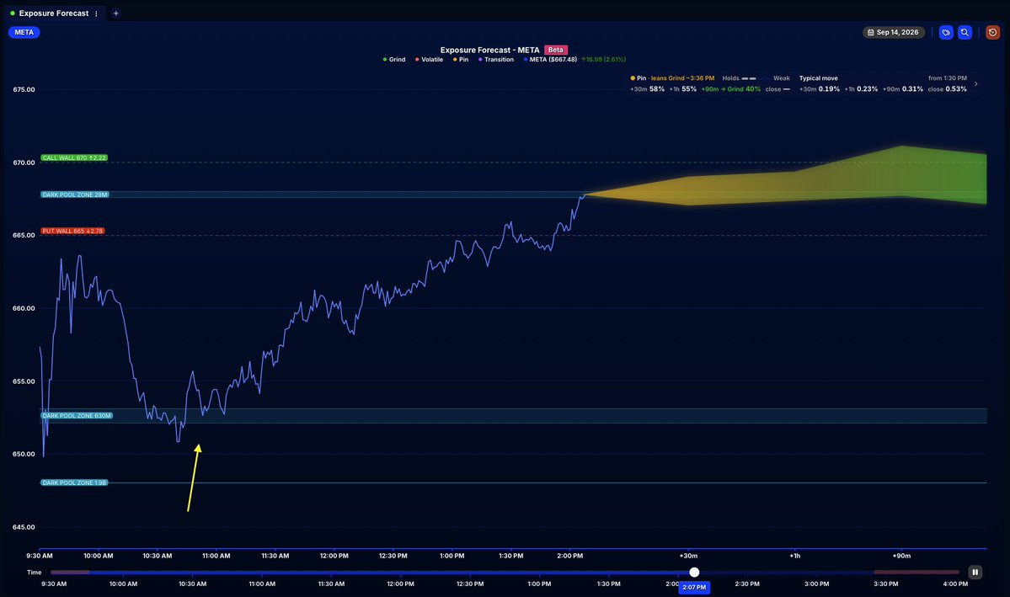Click the Exposure Forecast - META chart title
Screen dimensions: 1010x597
pos(489,50)
